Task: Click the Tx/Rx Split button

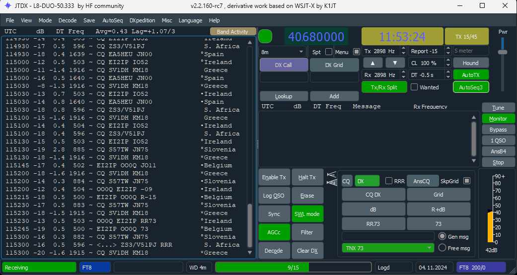Action: pos(384,87)
